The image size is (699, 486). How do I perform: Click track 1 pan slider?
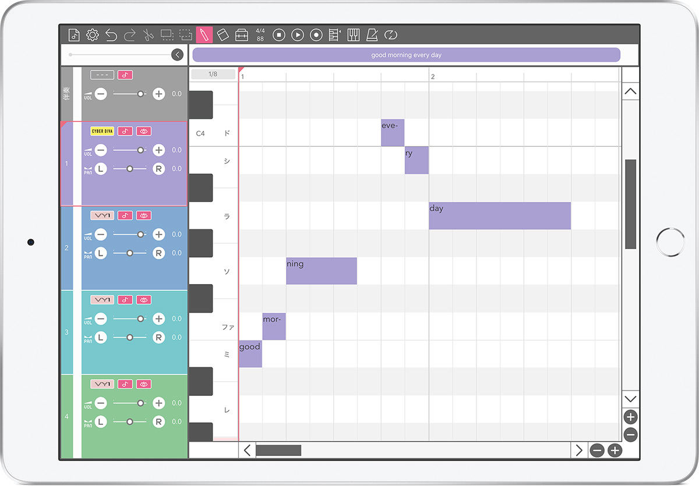pyautogui.click(x=129, y=169)
